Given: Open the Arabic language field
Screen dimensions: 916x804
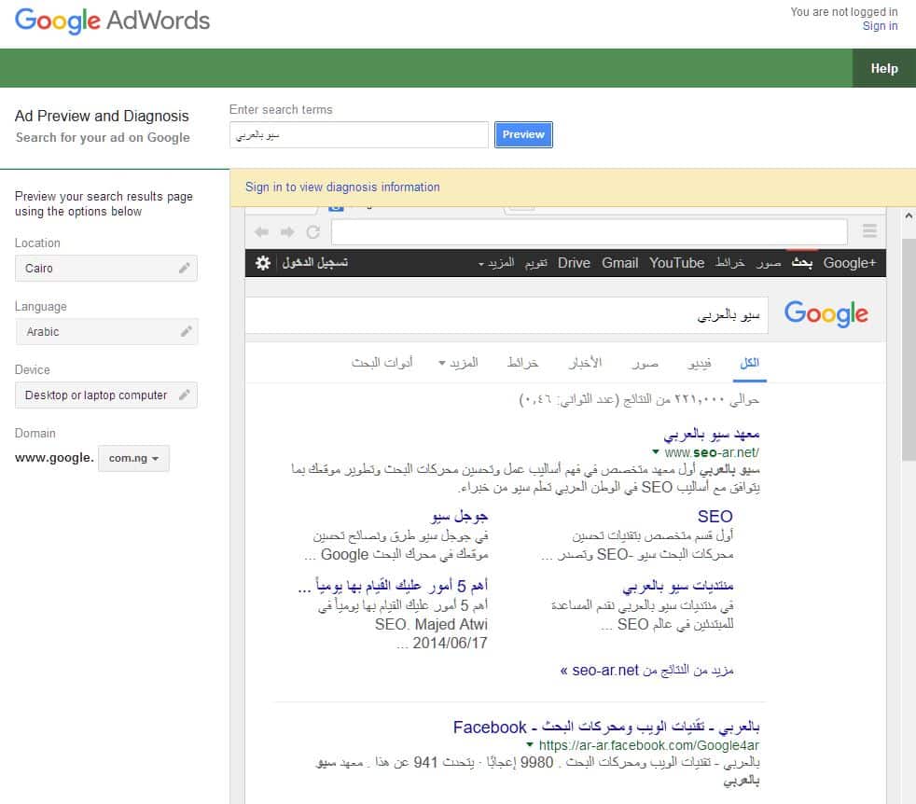Looking at the screenshot, I should pyautogui.click(x=107, y=331).
